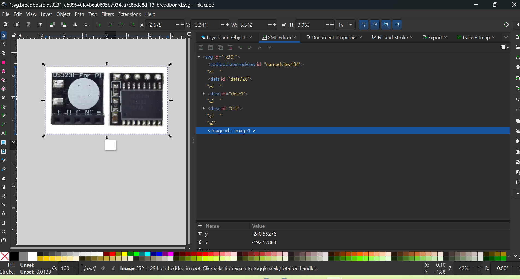Decrease the zoom percentage

click(x=475, y=268)
